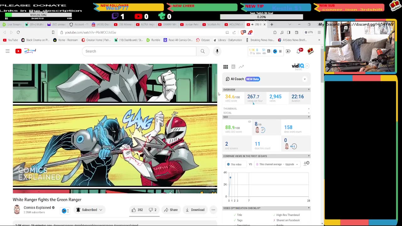Click inside the YouTube search field
Image resolution: width=402 pixels, height=226 pixels.
[139, 51]
